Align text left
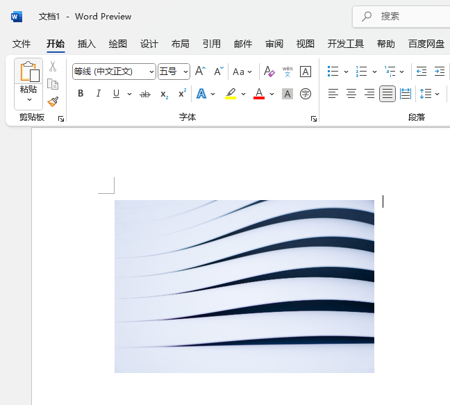450x405 pixels. [333, 94]
